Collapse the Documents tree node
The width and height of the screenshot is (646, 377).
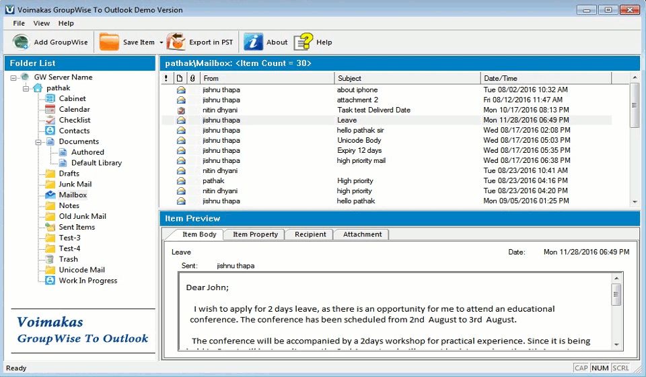point(38,142)
